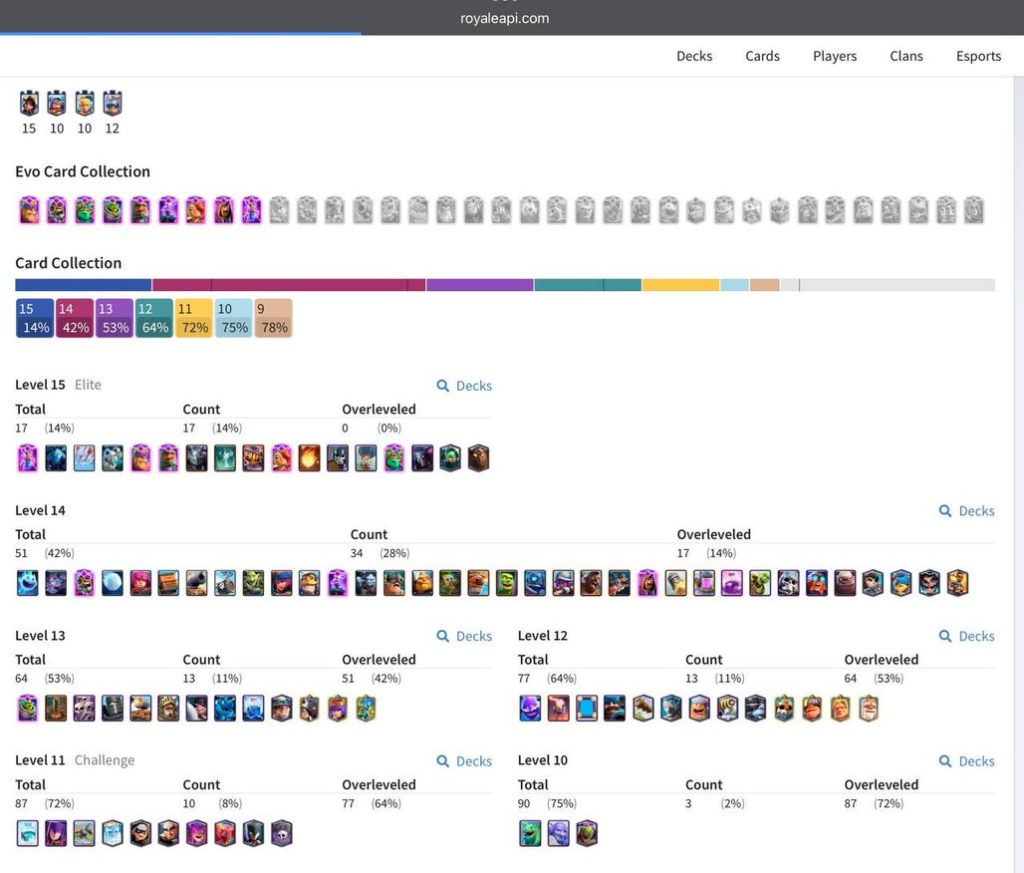Screen dimensions: 1024x873
Task: Select the tower troop icon labeled 15
Action: pos(29,104)
